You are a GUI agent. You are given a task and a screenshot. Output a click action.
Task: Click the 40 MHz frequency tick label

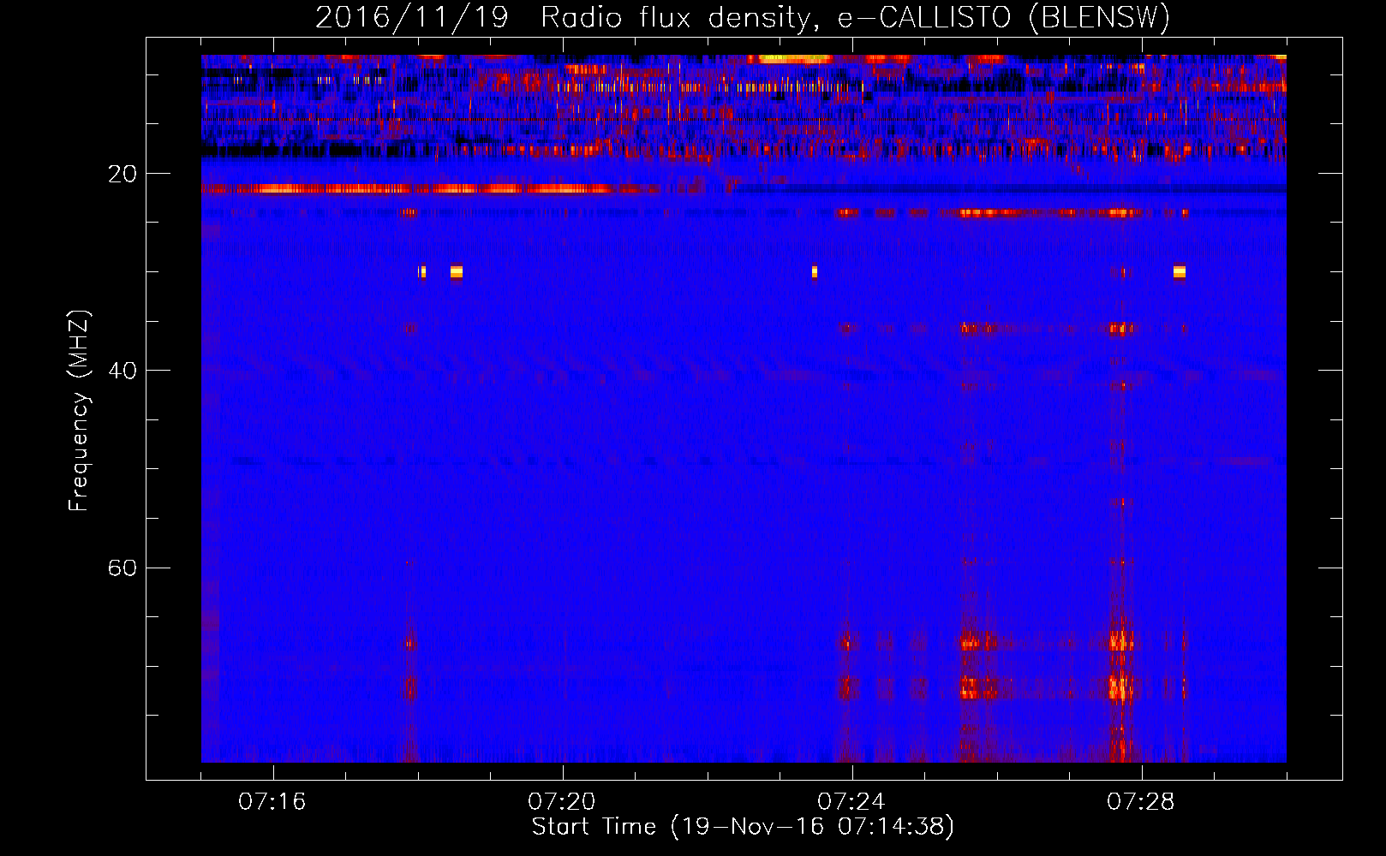[x=122, y=371]
